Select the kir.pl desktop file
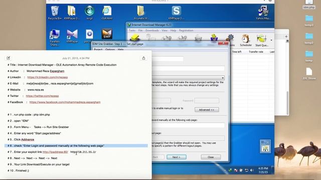The height and width of the screenshot is (180, 321). [89, 12]
